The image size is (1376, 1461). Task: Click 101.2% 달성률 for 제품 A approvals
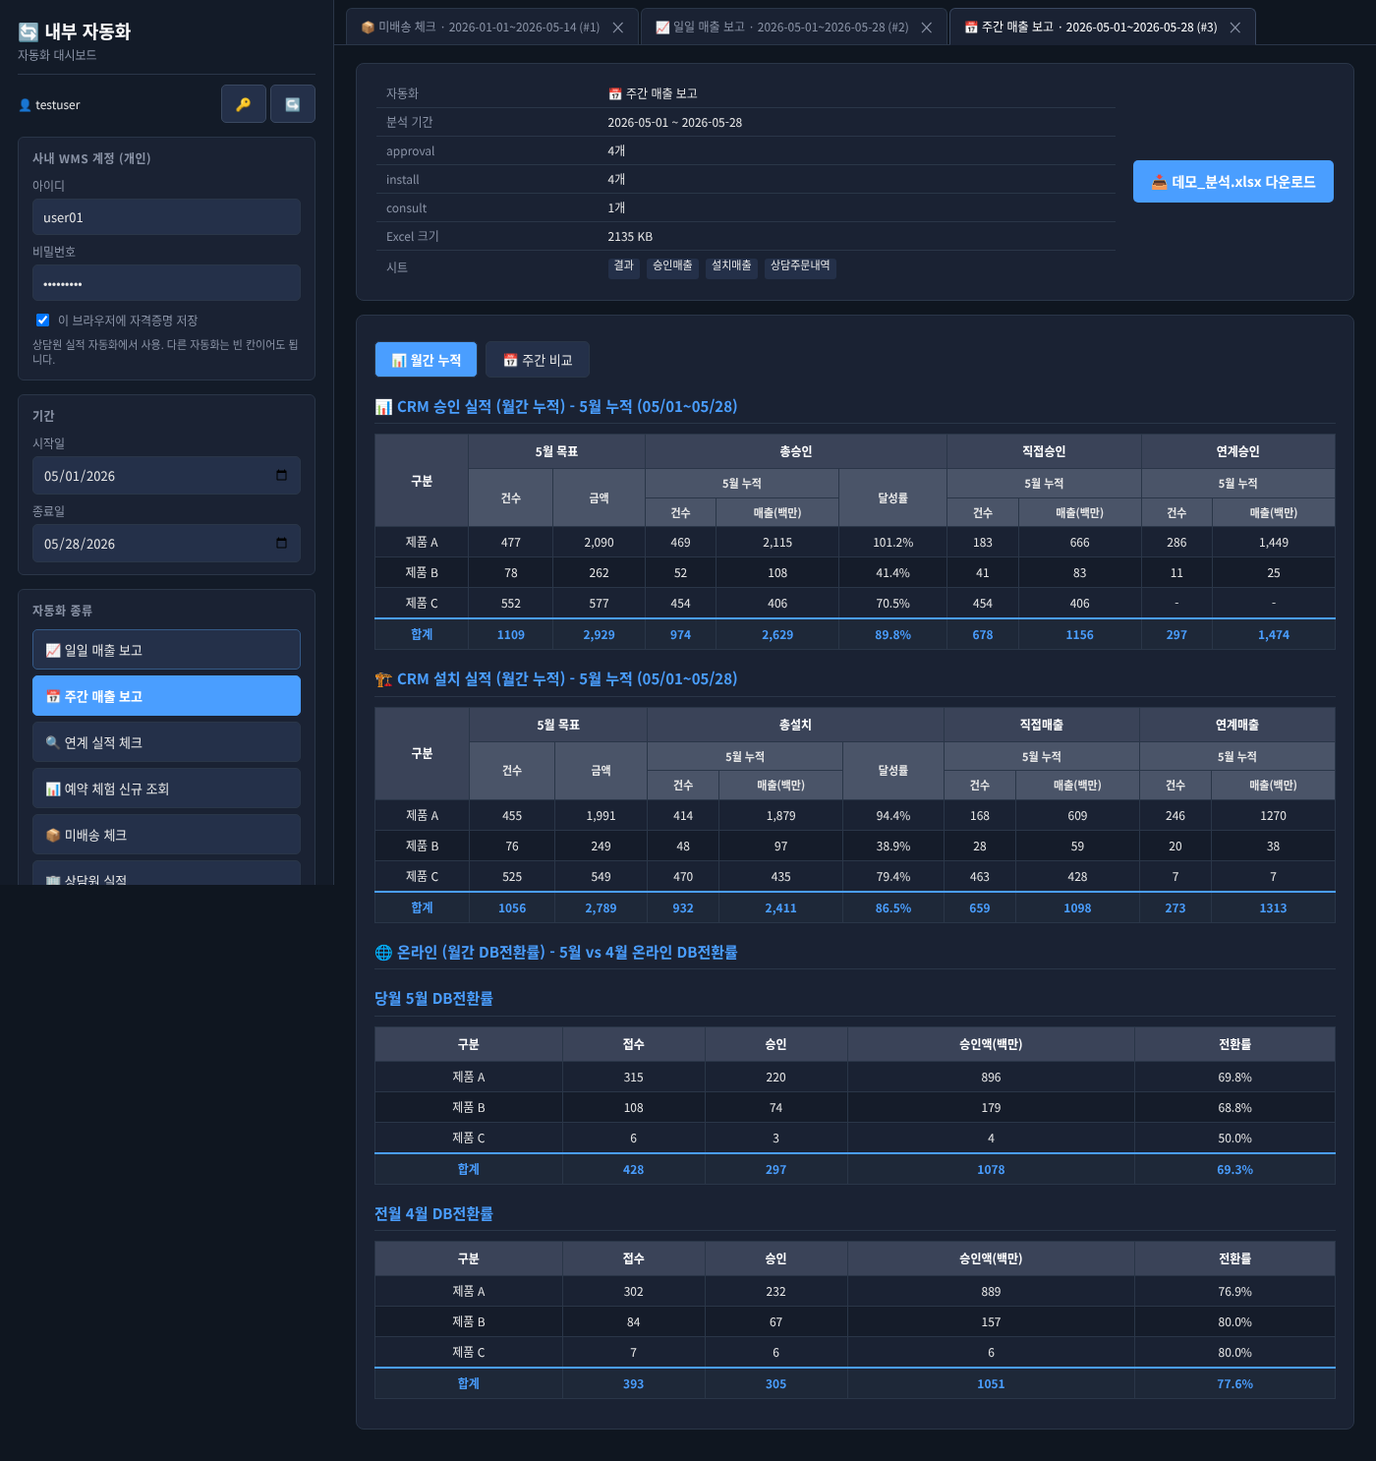click(892, 543)
